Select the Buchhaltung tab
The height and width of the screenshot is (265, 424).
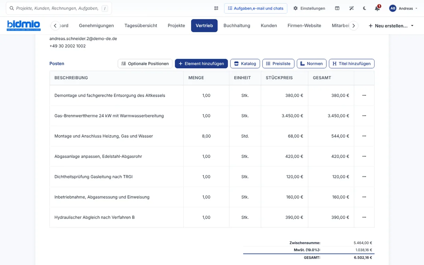pos(237,25)
